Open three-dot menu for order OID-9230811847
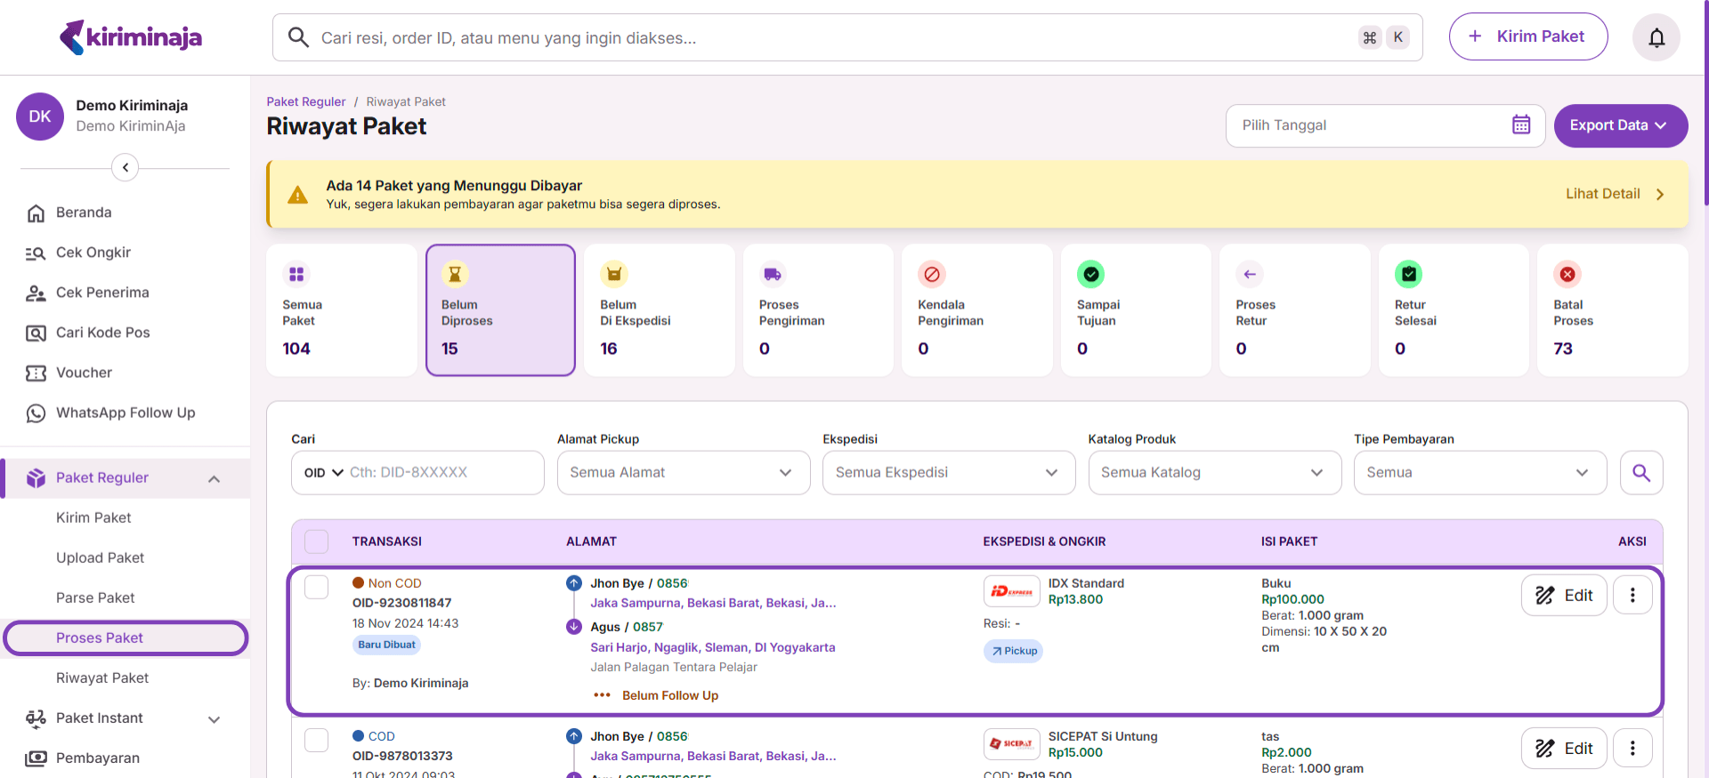Image resolution: width=1709 pixels, height=778 pixels. [1632, 596]
